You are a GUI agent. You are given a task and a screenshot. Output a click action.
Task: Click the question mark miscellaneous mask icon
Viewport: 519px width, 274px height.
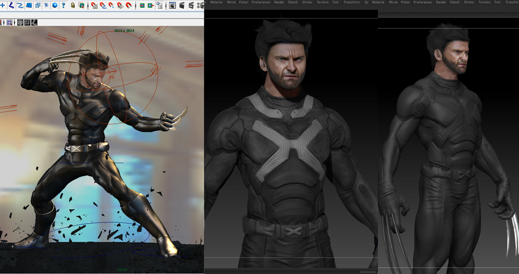pos(63,5)
